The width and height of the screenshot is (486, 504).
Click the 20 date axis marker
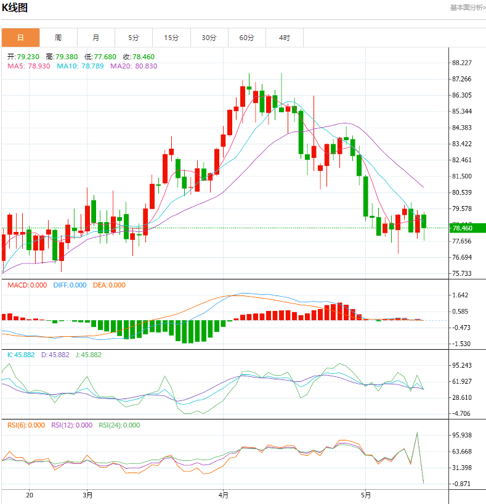click(29, 495)
